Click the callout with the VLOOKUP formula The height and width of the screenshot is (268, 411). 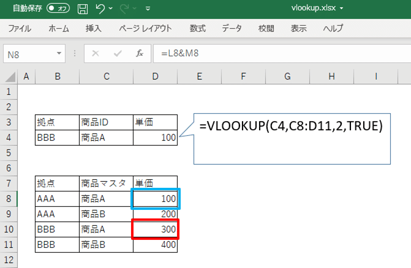[x=292, y=139]
